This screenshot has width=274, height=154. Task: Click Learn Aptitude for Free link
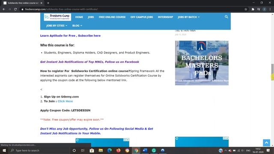70,36
